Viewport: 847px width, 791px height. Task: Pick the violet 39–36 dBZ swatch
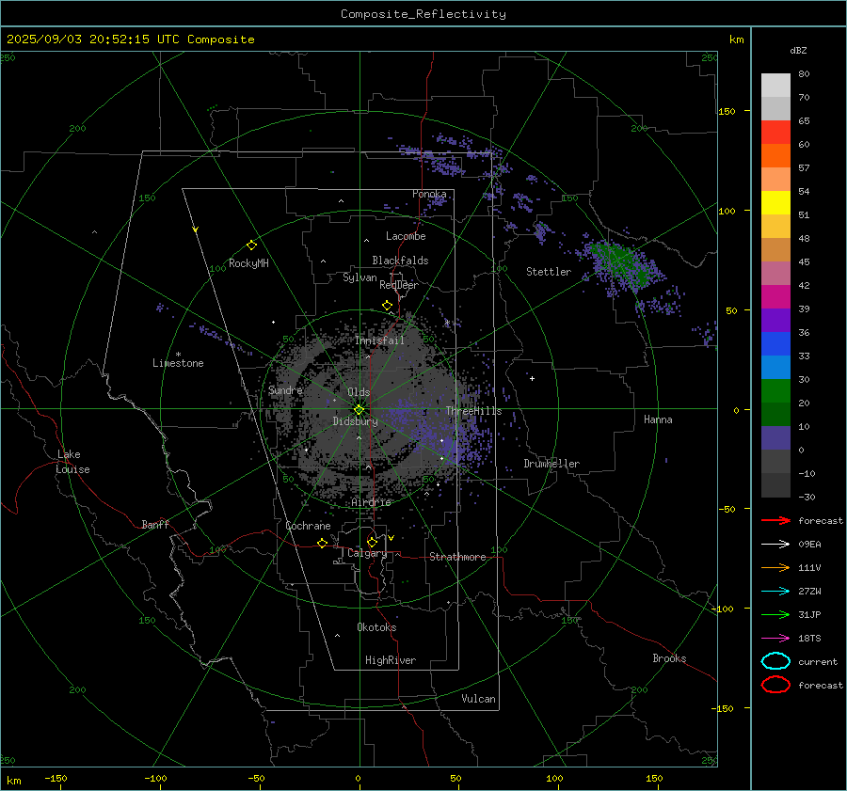pyautogui.click(x=775, y=320)
